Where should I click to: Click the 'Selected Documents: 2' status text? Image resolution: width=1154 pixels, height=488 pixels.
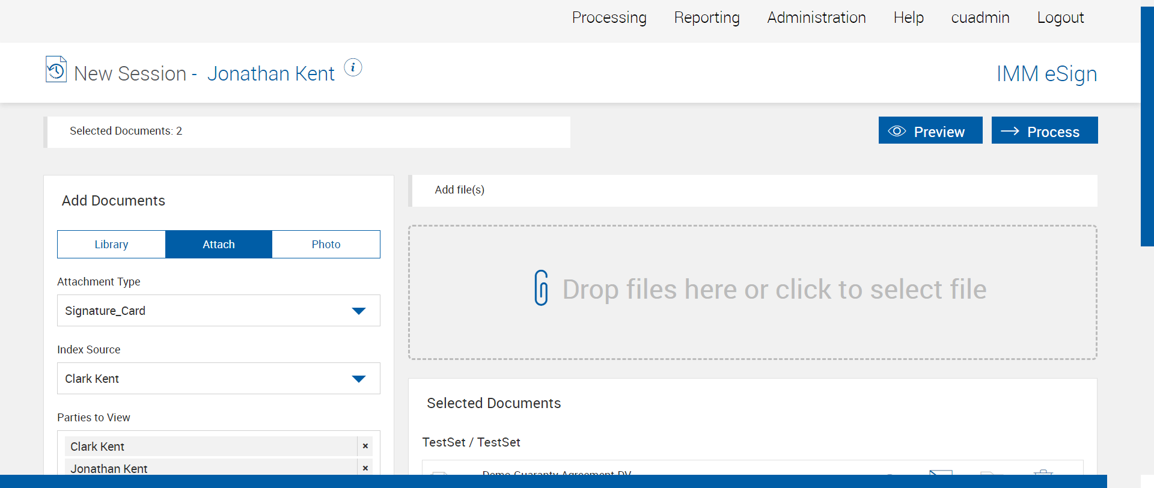[x=126, y=131]
